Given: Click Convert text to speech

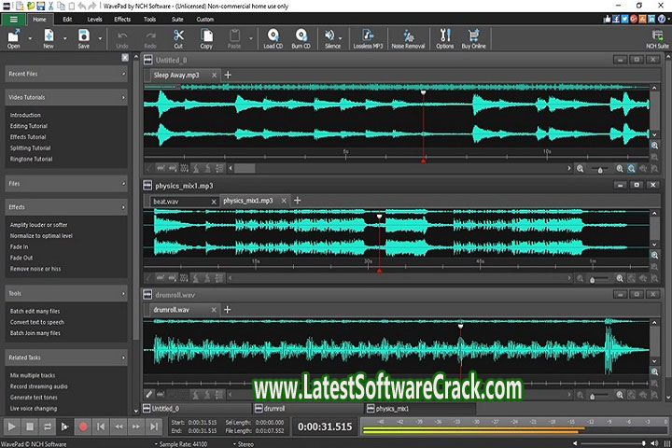Looking at the screenshot, I should (x=35, y=322).
